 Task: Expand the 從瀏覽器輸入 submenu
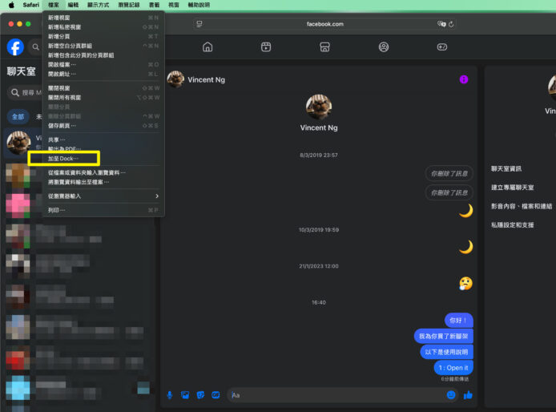[103, 196]
